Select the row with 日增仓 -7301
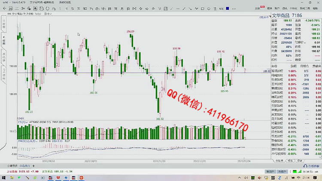This screenshot has width=322, height=181. [x=296, y=84]
